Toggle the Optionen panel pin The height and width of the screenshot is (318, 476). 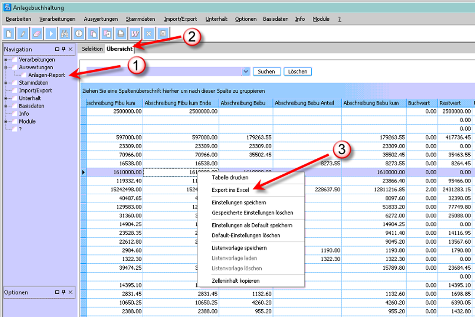pyautogui.click(x=64, y=292)
